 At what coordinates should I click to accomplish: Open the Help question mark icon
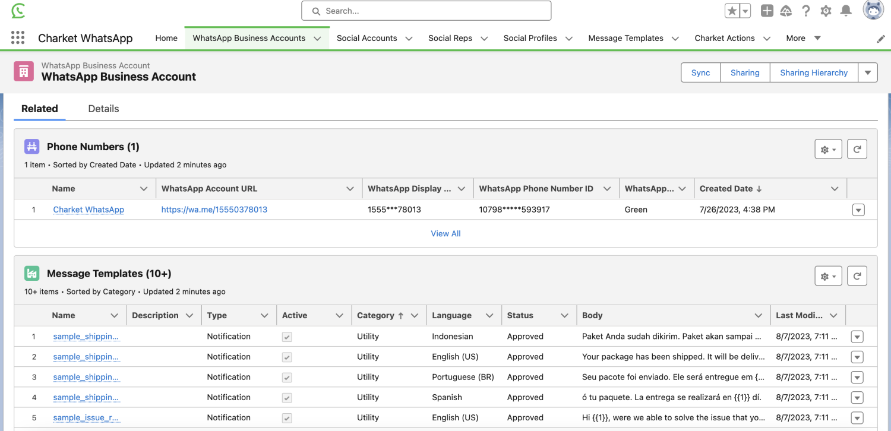click(805, 11)
